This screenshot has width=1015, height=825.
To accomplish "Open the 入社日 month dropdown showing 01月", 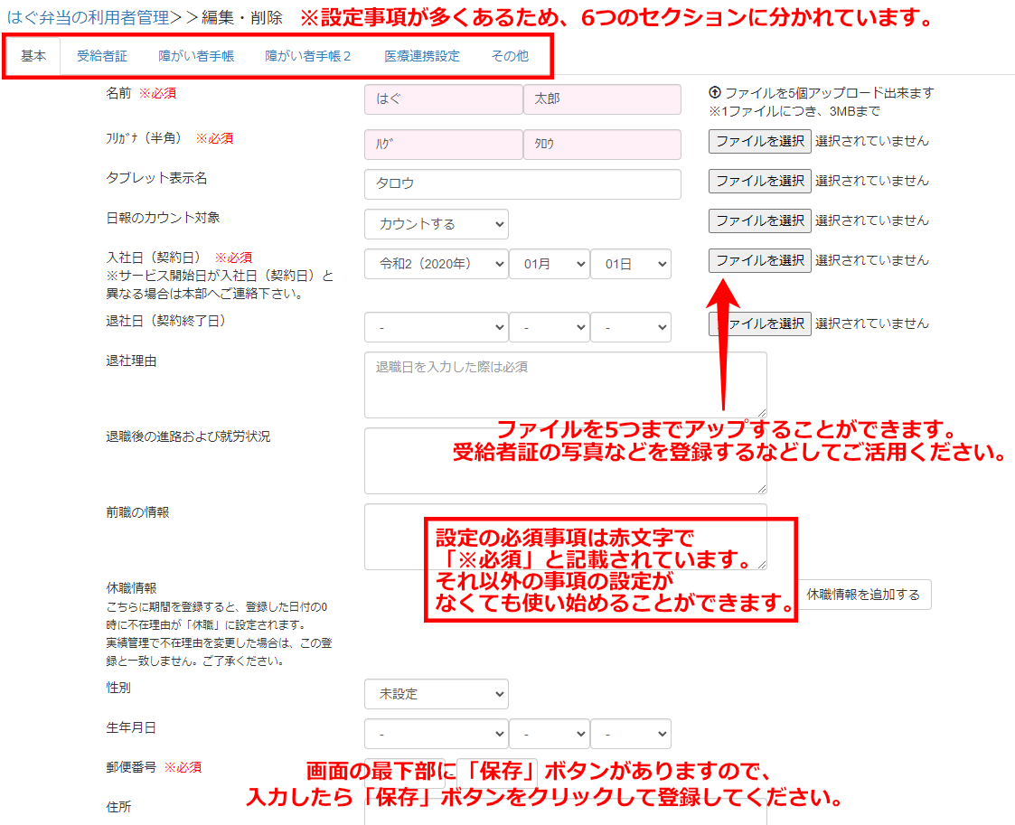I will click(x=549, y=264).
